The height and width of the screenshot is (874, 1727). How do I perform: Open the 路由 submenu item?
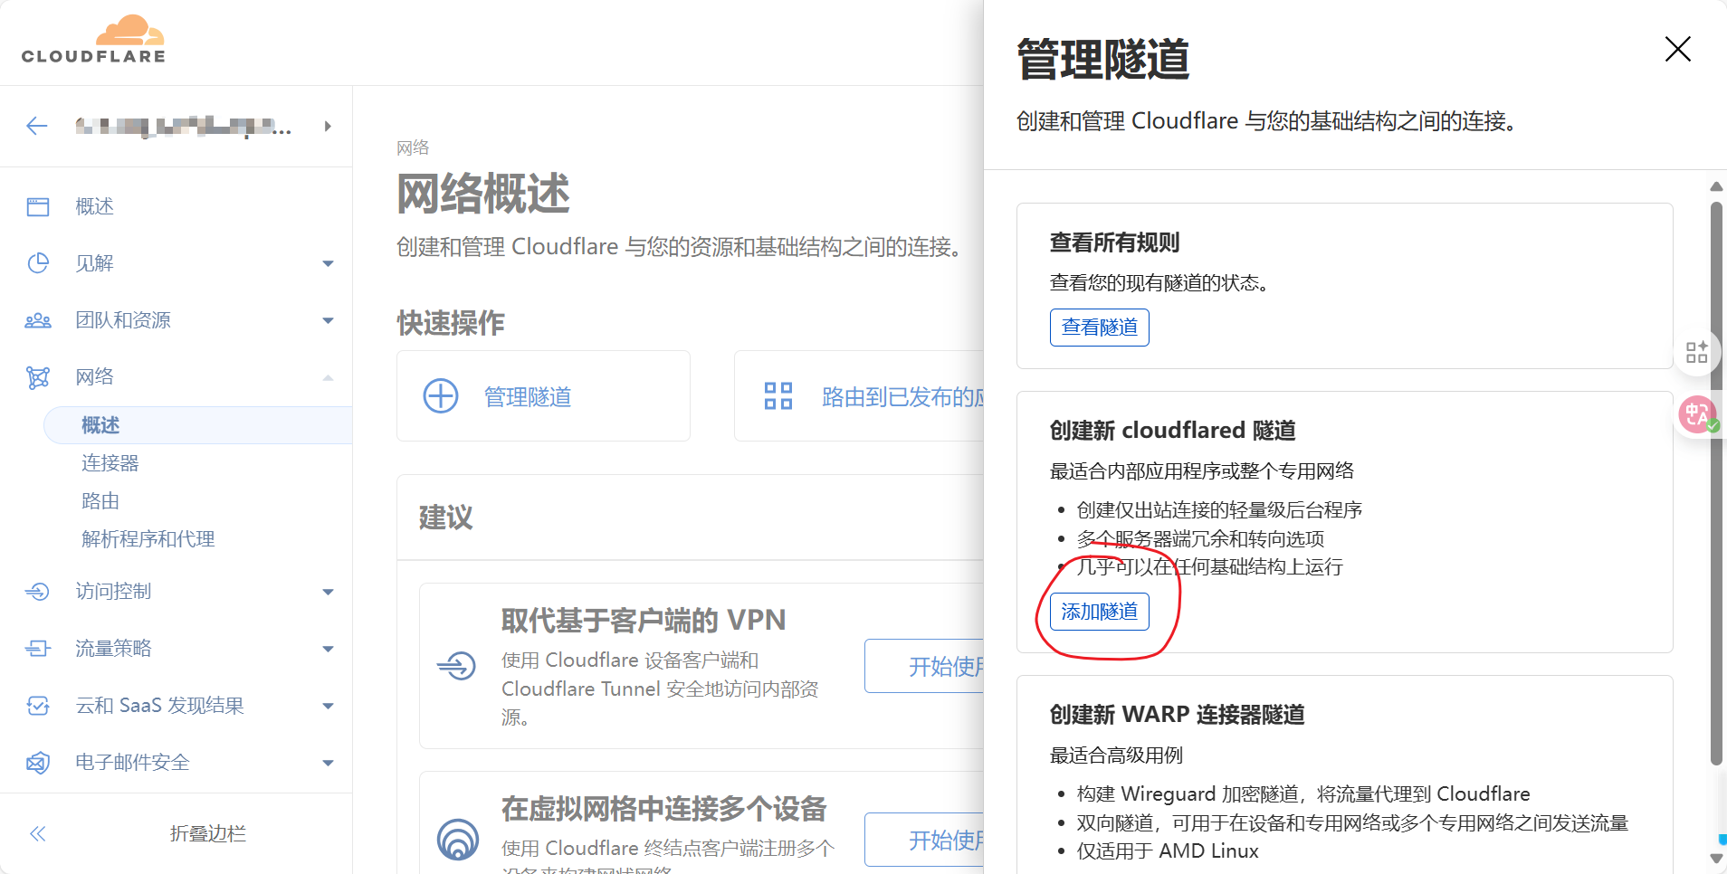coord(100,501)
